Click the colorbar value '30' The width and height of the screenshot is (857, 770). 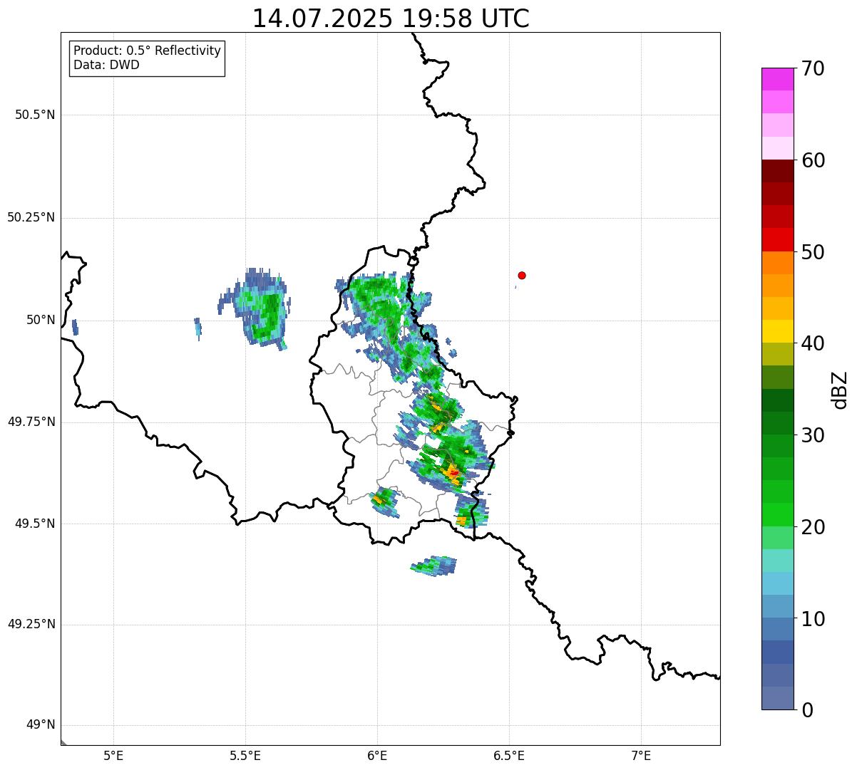click(x=813, y=435)
